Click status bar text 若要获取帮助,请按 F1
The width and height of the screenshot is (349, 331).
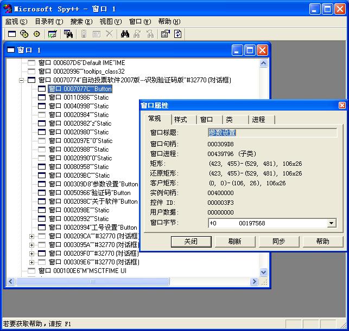(x=37, y=324)
